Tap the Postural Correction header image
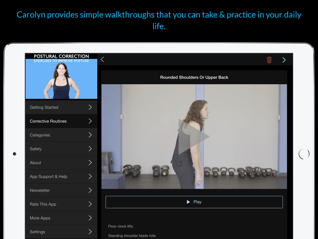 61,76
